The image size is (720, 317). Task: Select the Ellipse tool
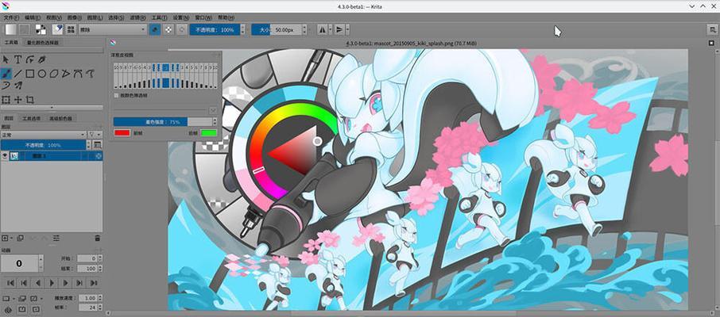[42, 73]
